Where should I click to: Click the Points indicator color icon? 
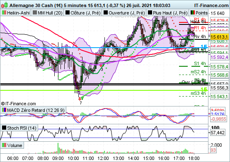(x=193, y=12)
